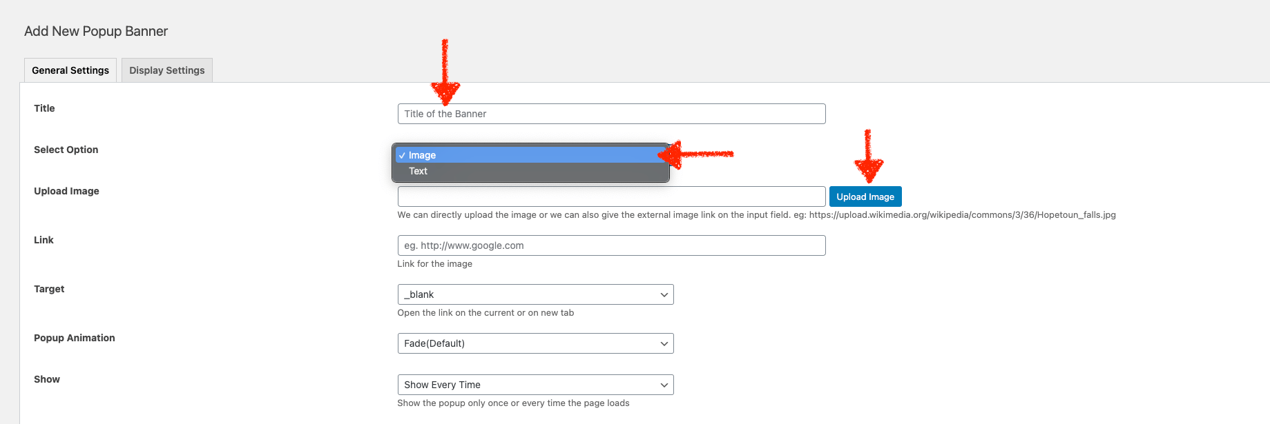The height and width of the screenshot is (424, 1270).
Task: Click the Hopetoun_falls.jpg example URL text
Action: [963, 215]
